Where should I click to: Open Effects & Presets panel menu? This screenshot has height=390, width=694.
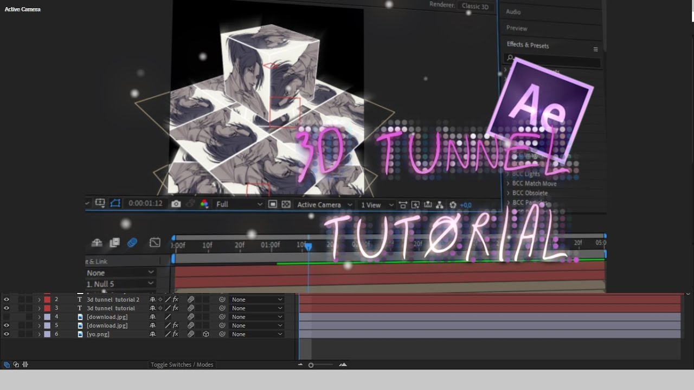[x=595, y=49]
